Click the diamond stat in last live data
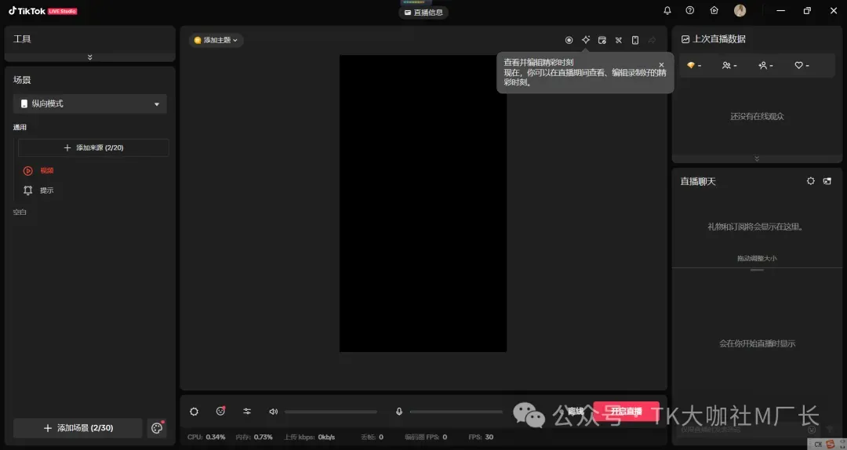This screenshot has height=450, width=847. point(694,65)
